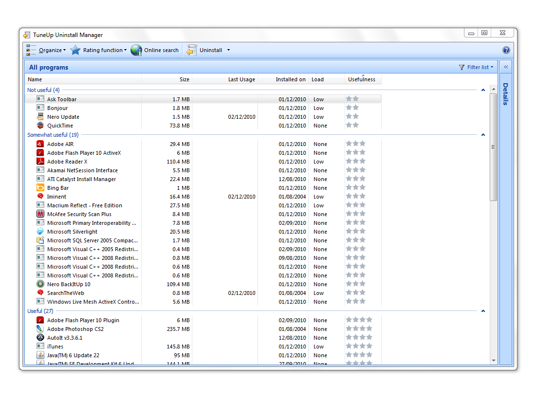Click the 235.7 MB size cell
This screenshot has width=536, height=402.
178,329
